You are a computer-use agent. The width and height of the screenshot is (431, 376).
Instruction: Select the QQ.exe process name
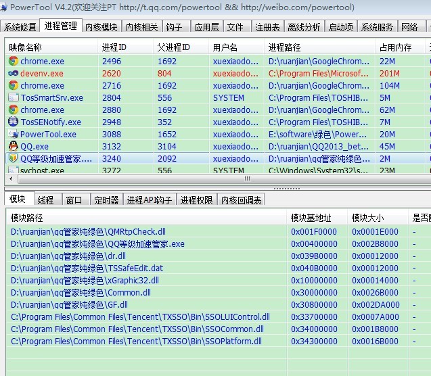pyautogui.click(x=35, y=146)
